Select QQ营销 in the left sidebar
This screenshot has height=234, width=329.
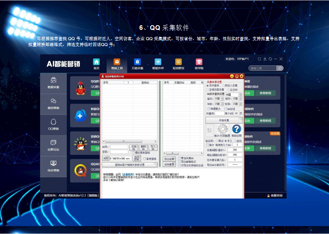click(53, 124)
